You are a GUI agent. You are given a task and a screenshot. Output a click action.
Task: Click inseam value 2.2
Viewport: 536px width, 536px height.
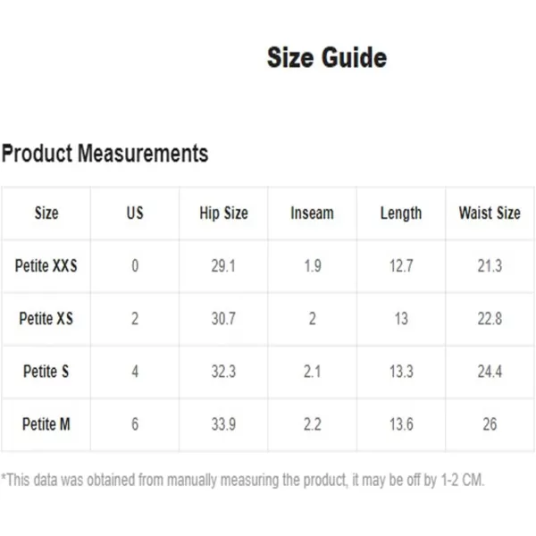coord(313,424)
